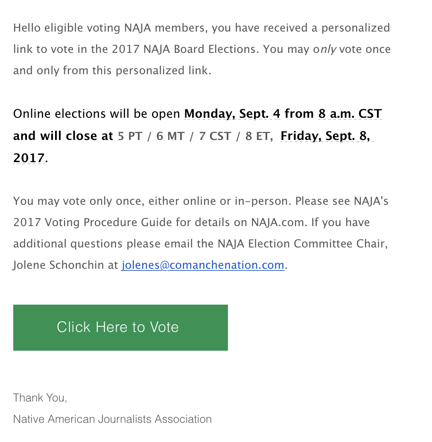
Task: Click the underlined closing date Friday, Sept. 8
Action: [x=325, y=136]
